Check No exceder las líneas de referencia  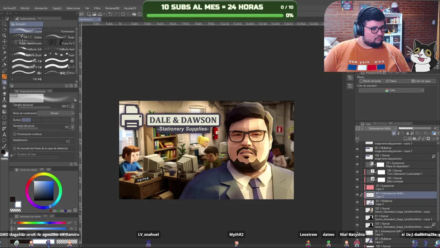[x=14, y=148]
